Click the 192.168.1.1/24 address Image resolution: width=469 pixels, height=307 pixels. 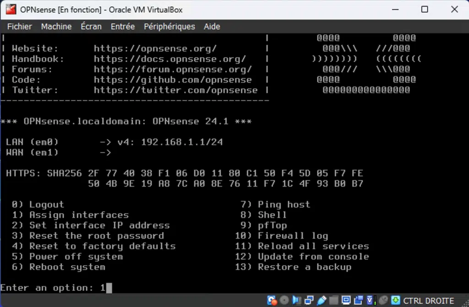182,142
